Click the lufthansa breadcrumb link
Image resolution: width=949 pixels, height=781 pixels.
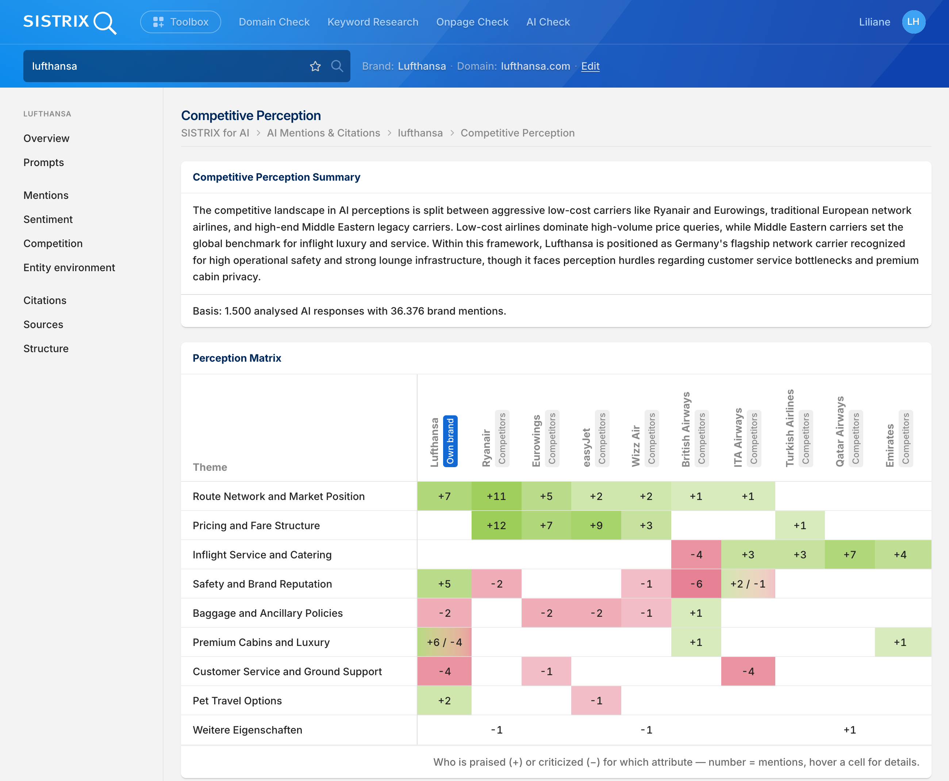point(420,133)
